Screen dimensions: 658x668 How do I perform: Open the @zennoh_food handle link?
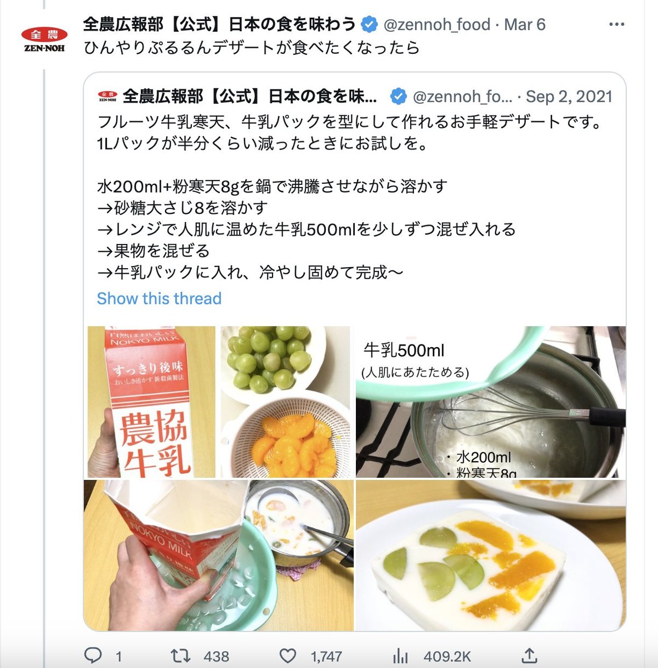coord(437,25)
